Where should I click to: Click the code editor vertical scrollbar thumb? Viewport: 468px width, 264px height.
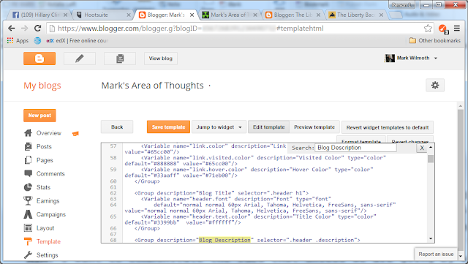click(x=431, y=159)
